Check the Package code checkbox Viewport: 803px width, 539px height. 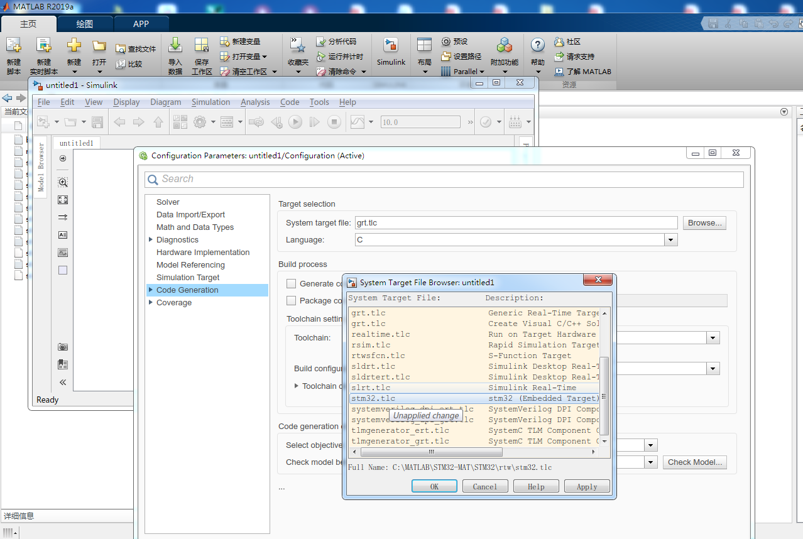(291, 300)
